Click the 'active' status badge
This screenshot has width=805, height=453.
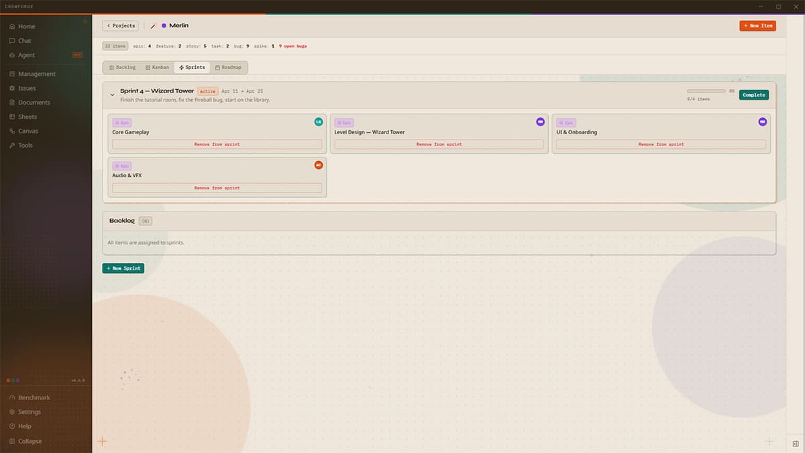(207, 91)
